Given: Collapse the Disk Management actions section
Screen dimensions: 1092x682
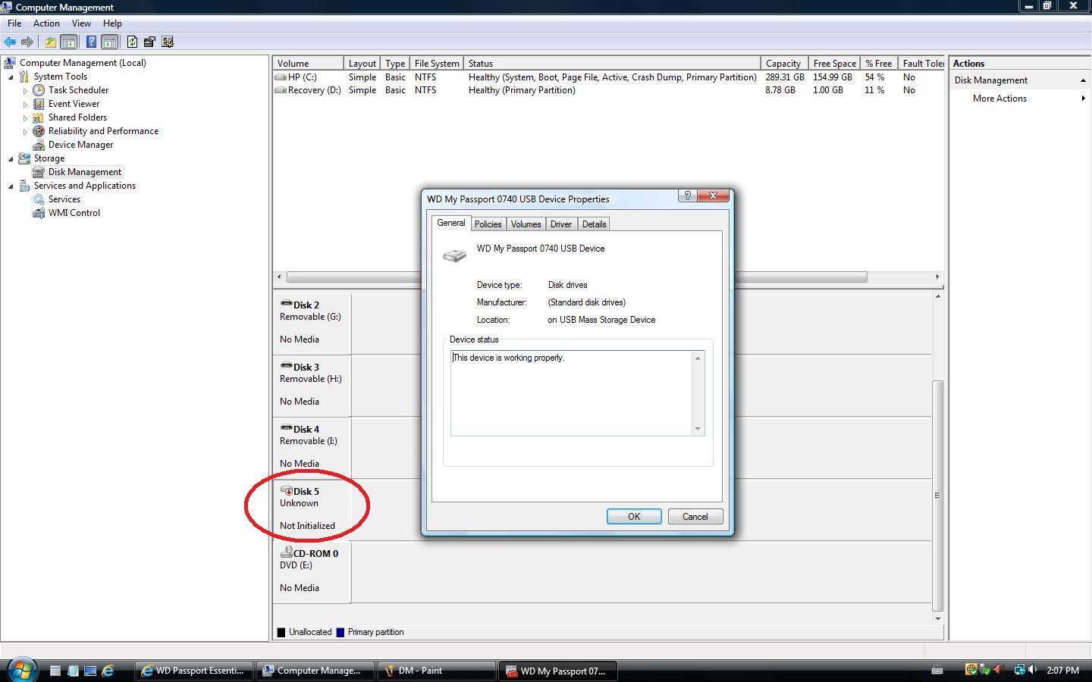Looking at the screenshot, I should 1083,80.
